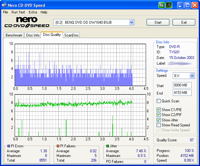Switch to the Benchmark tab
This screenshot has width=200, height=166.
pyautogui.click(x=14, y=35)
